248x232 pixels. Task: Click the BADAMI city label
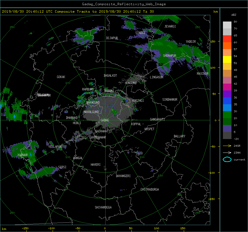point(109,91)
